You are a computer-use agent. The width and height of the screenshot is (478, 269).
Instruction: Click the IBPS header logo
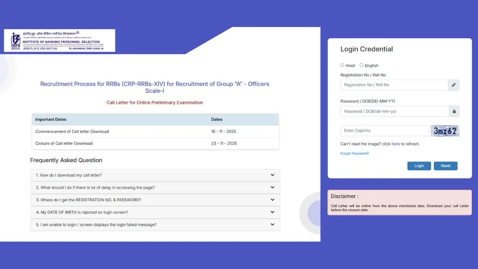(59, 40)
